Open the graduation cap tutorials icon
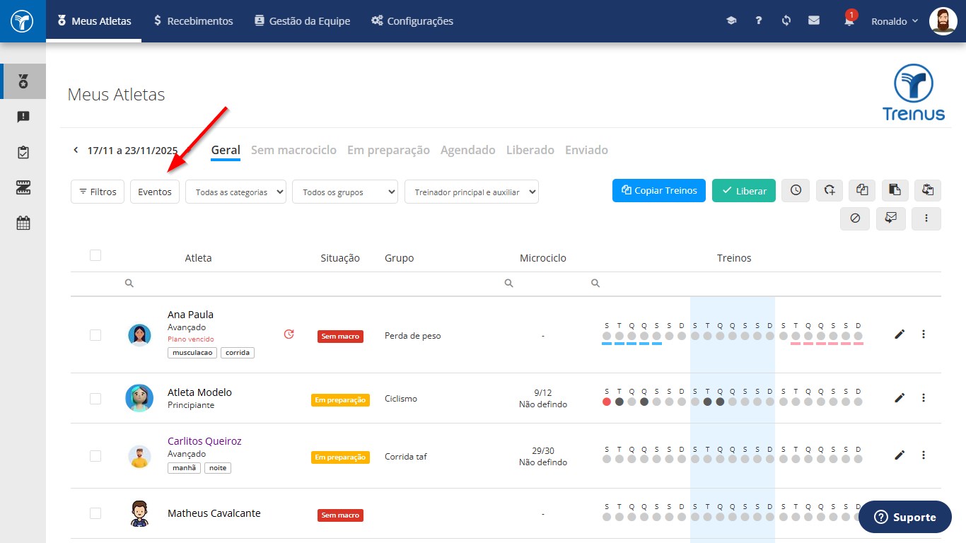The image size is (966, 543). tap(731, 21)
